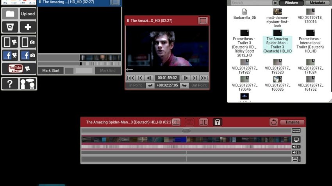Viewport: 332px width, 186px height.
Task: Click the ruler icon on timeline right
Action: point(296,130)
